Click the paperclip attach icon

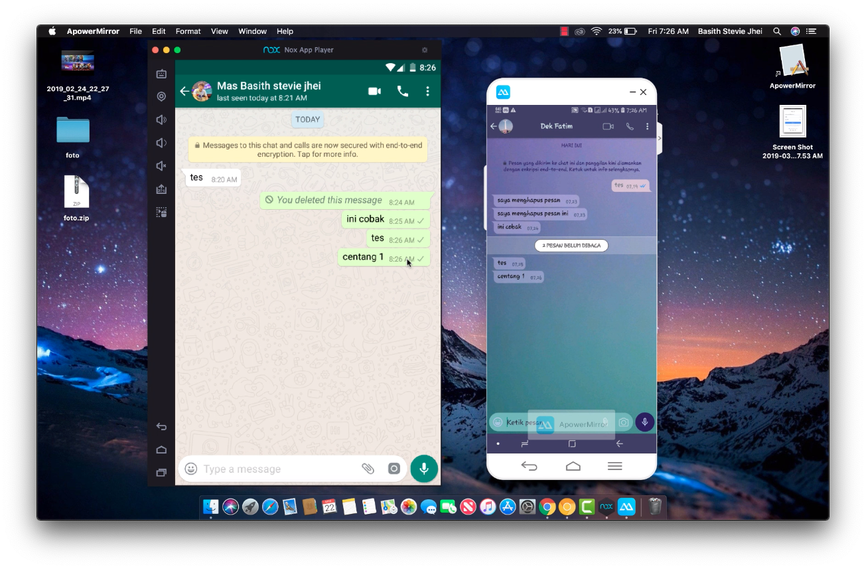[368, 469]
